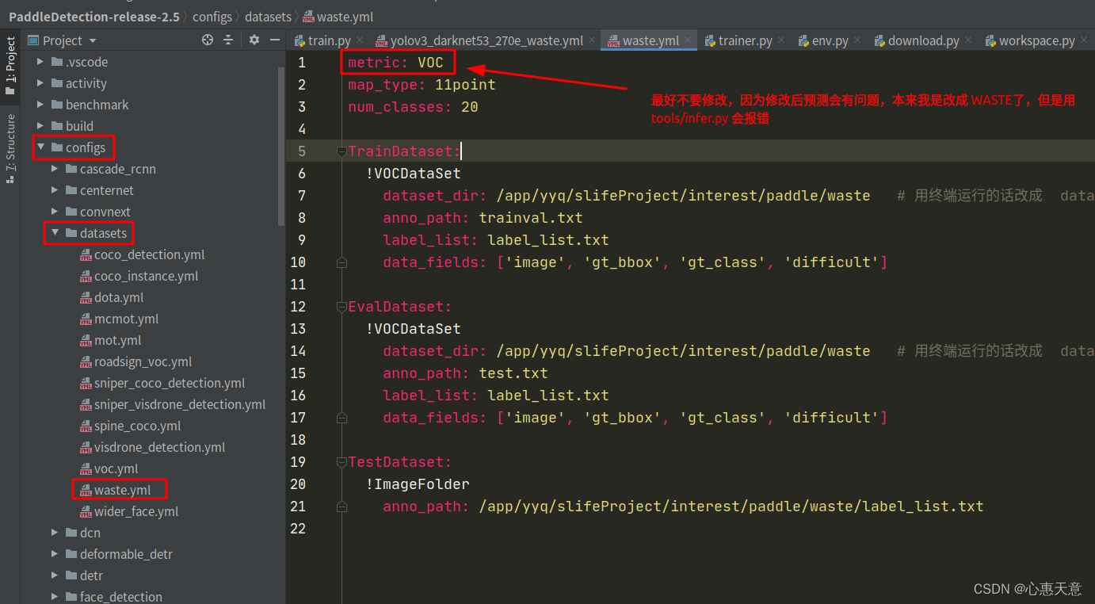Click the Collapse All icon in Project toolbar
Viewport: 1095px width, 604px height.
click(227, 40)
